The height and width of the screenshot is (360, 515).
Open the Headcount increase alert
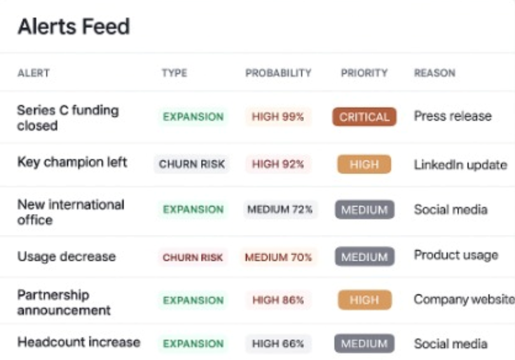click(x=78, y=342)
